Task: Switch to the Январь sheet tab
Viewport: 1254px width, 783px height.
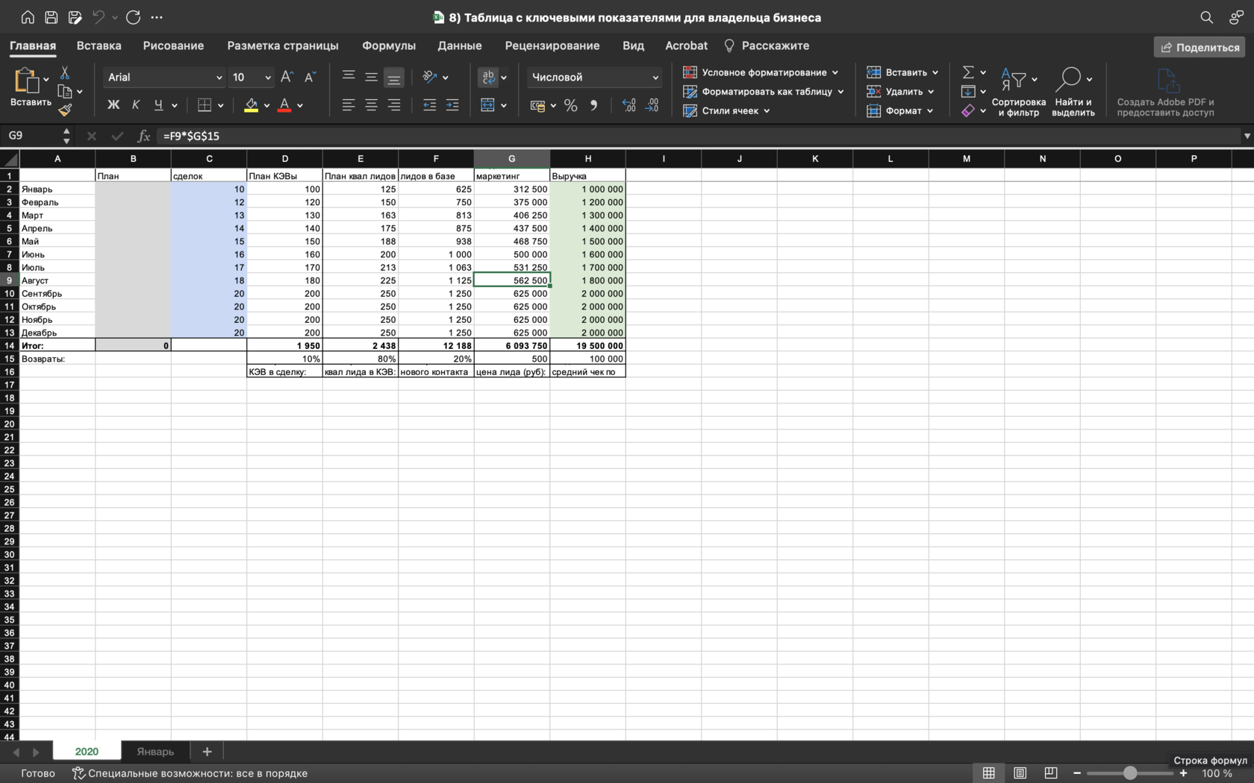Action: (155, 751)
